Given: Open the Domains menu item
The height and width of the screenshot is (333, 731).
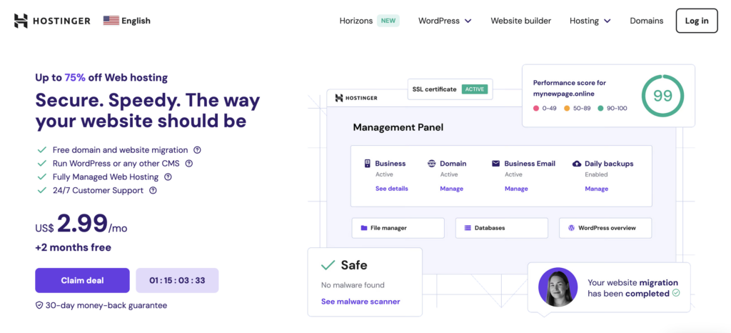Looking at the screenshot, I should pos(647,21).
